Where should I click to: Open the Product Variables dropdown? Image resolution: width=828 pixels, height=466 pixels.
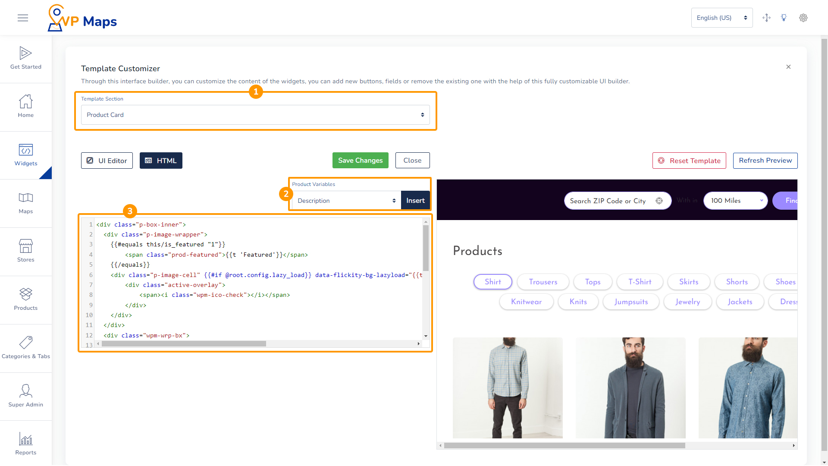pos(345,200)
